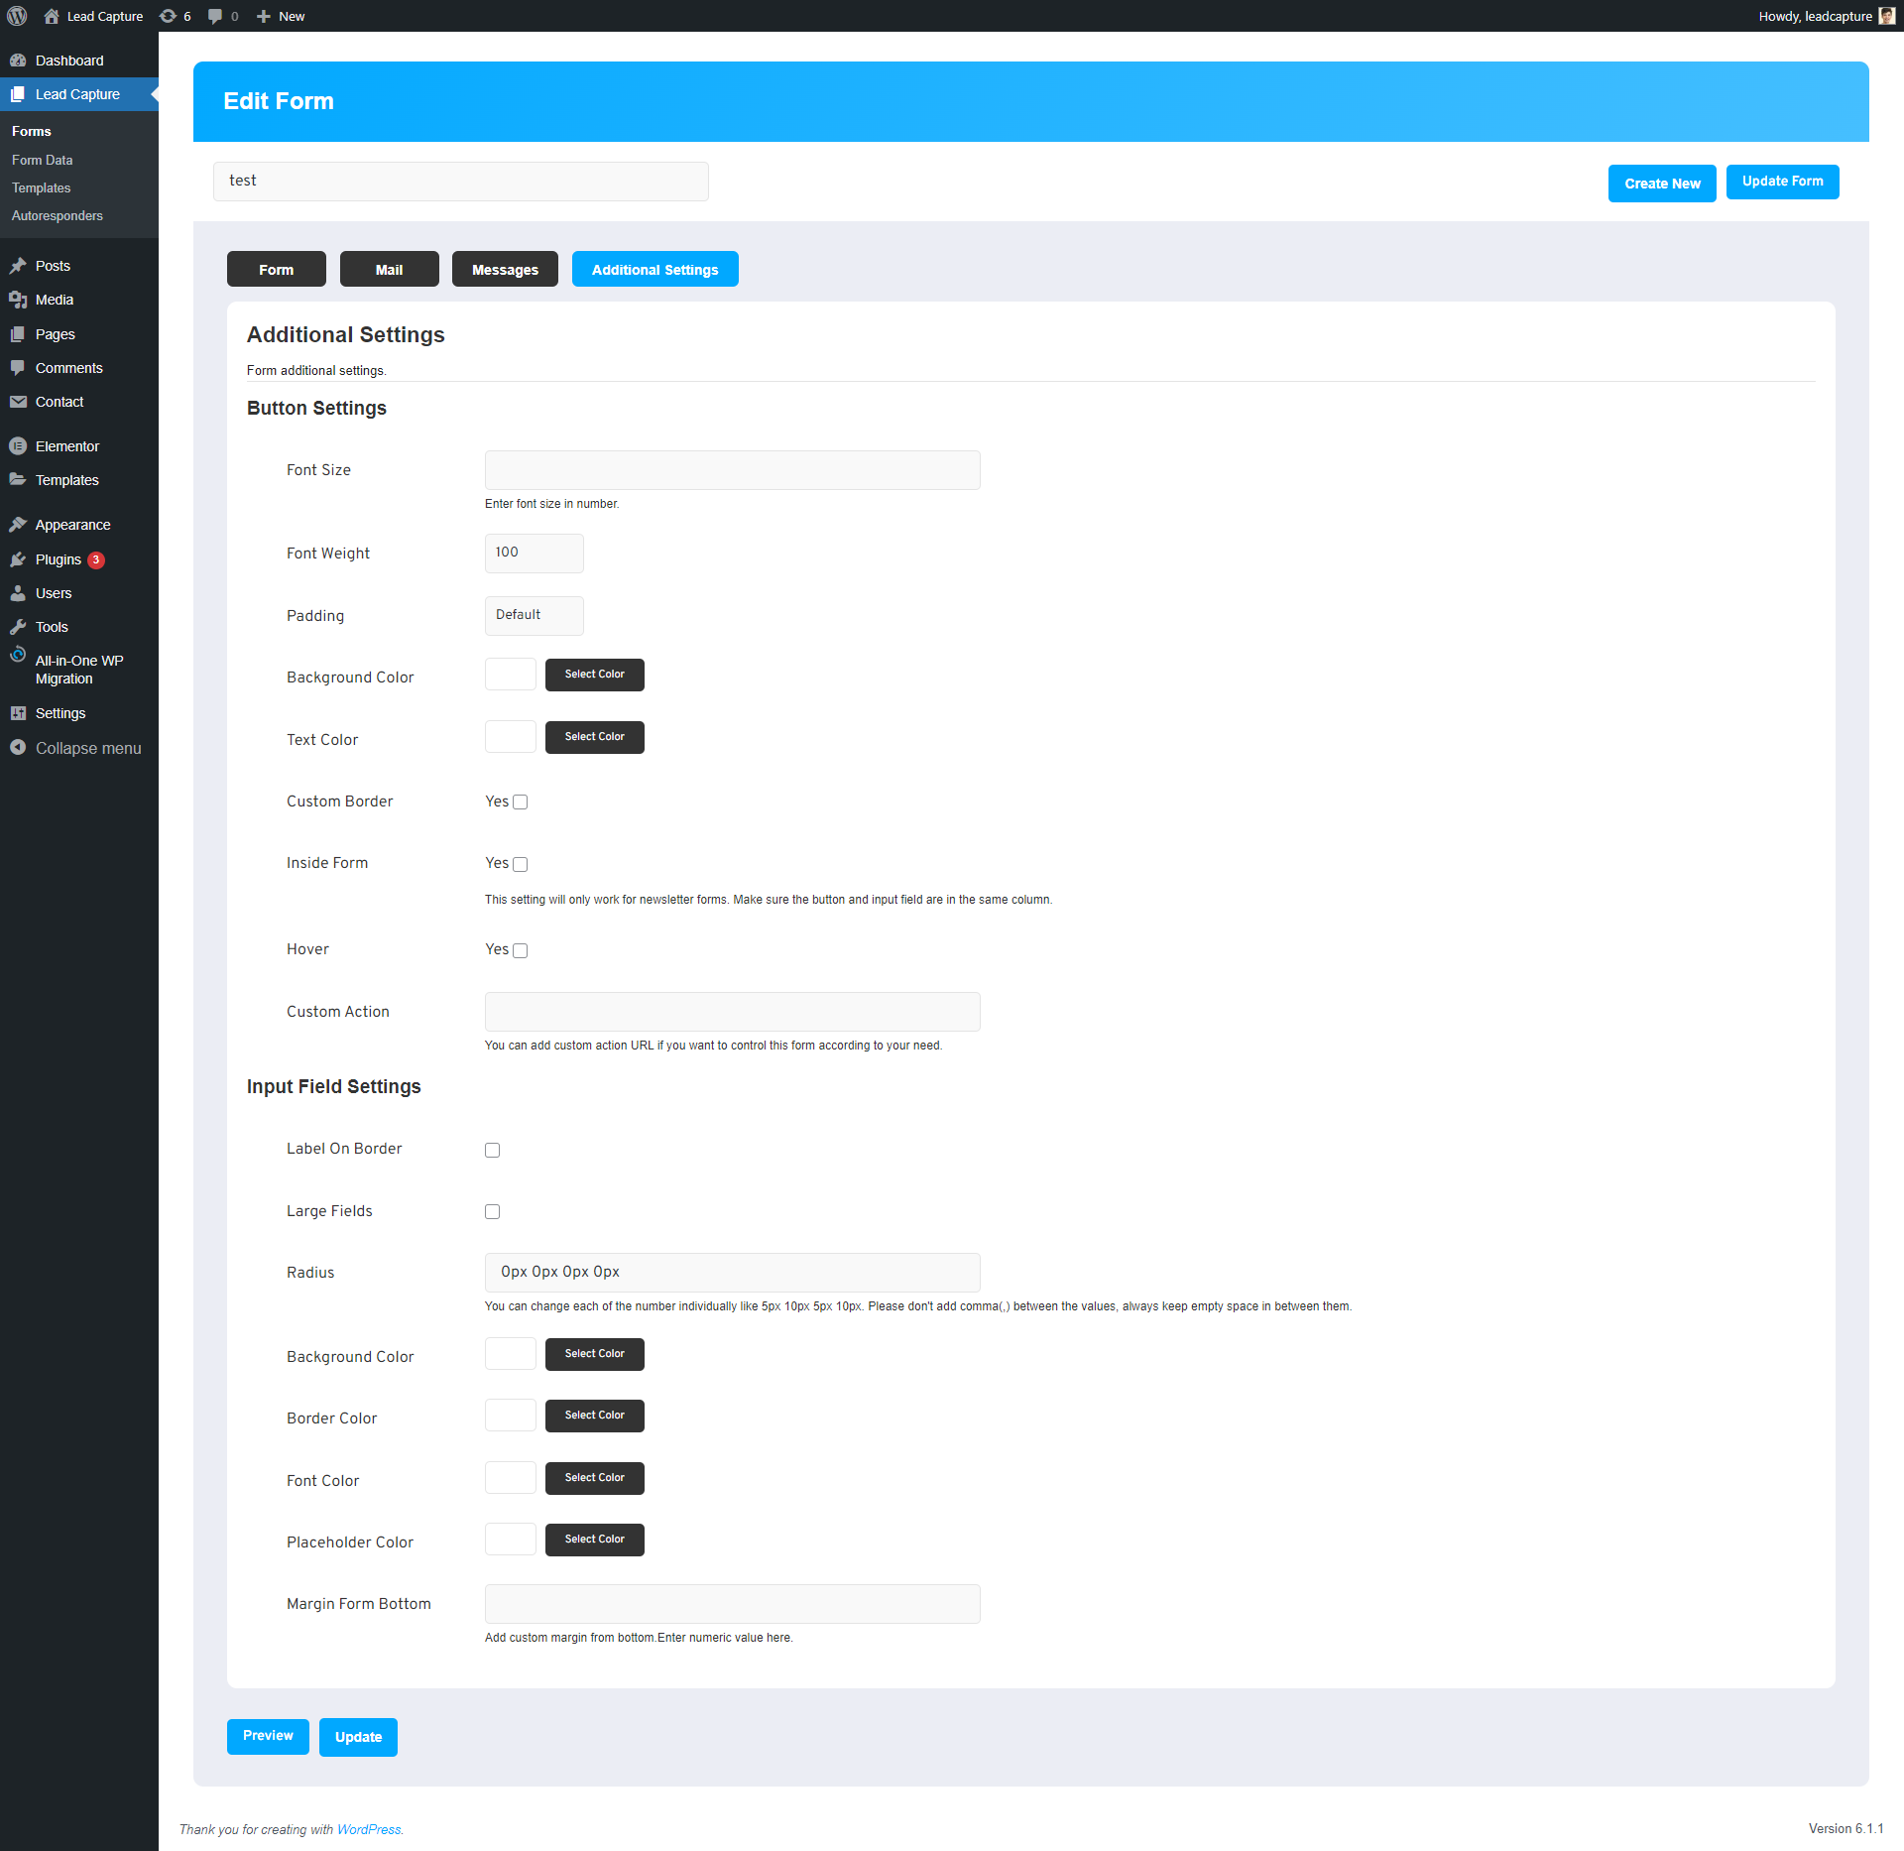Click the Text Color swatch

511,737
